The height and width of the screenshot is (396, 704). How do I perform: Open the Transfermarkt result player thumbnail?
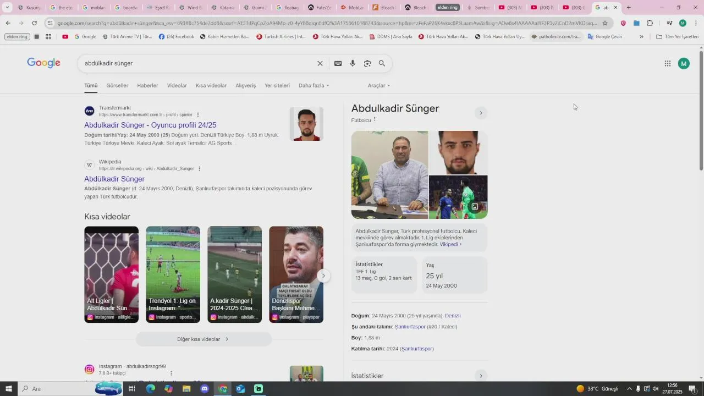(x=306, y=124)
